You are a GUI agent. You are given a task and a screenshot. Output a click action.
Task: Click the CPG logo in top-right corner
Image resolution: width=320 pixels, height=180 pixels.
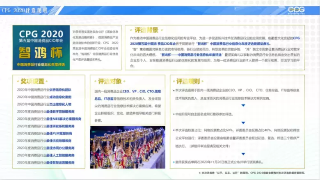[296, 9]
